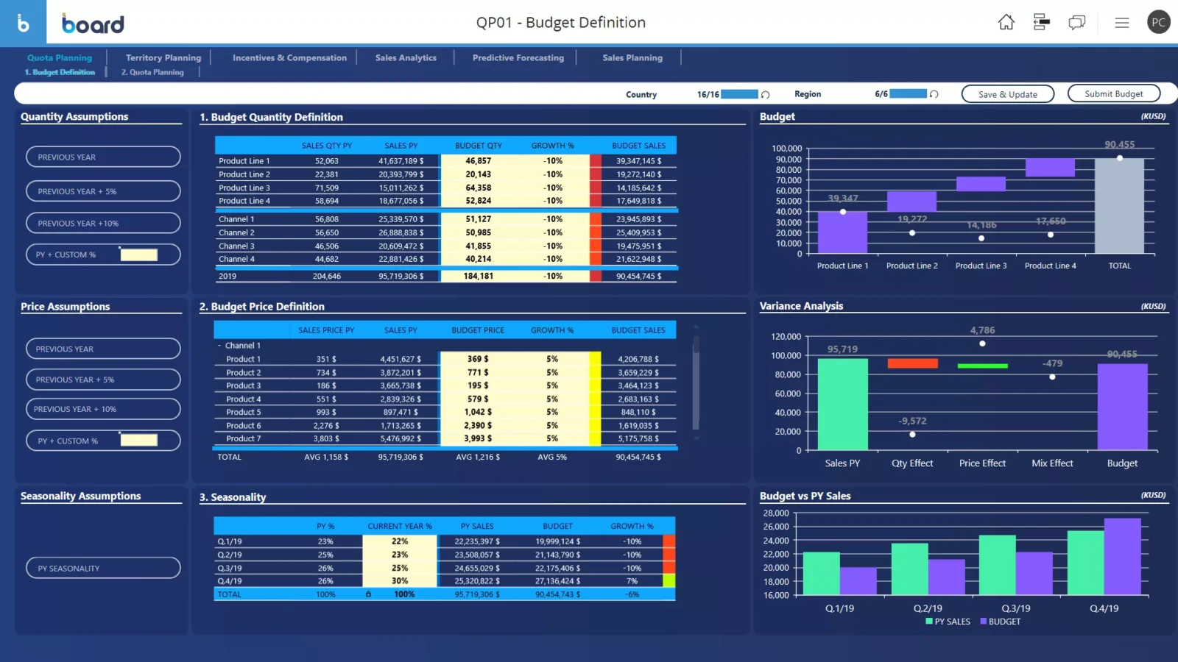The height and width of the screenshot is (662, 1178).
Task: Click the PC user avatar
Action: point(1158,22)
